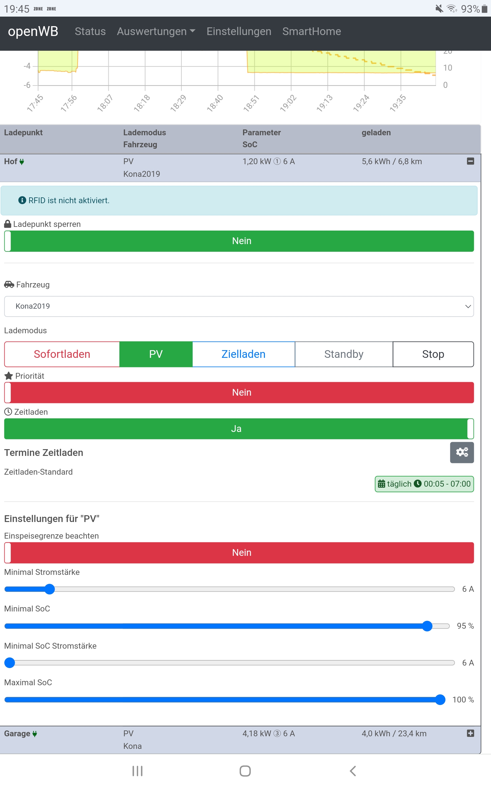The width and height of the screenshot is (491, 787).
Task: Toggle Einspeisegrenze beachten switch
Action: click(x=239, y=552)
